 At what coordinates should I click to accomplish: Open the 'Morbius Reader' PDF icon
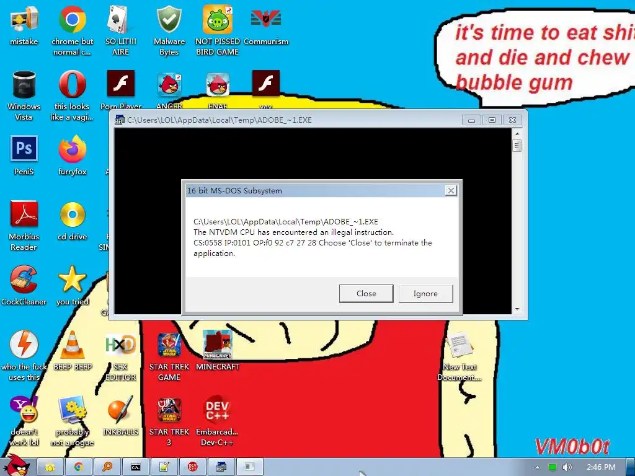point(24,214)
